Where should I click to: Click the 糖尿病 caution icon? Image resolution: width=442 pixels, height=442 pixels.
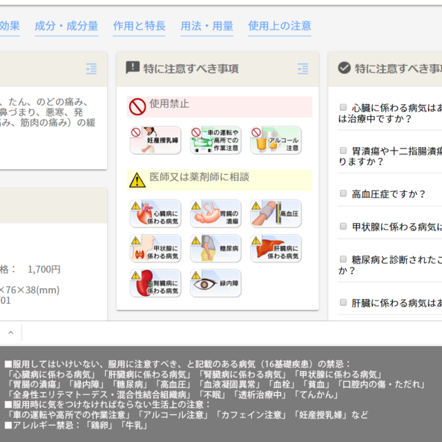(215, 249)
